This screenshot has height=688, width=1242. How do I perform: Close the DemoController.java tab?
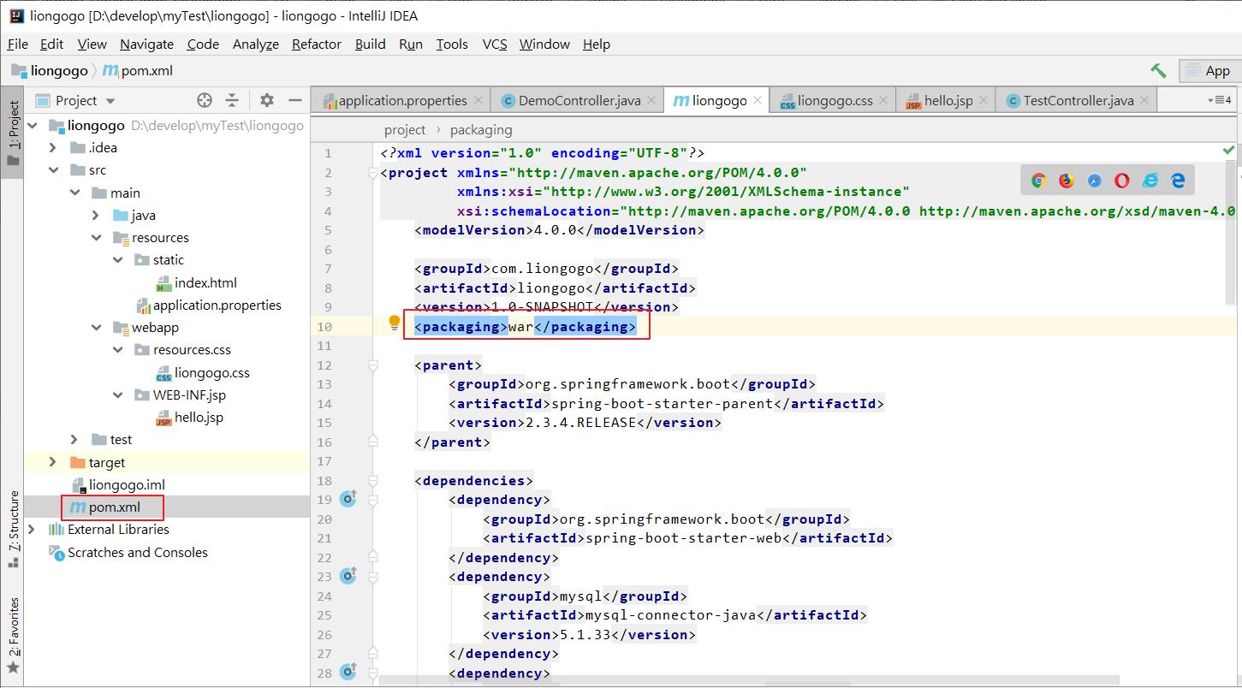pyautogui.click(x=652, y=100)
